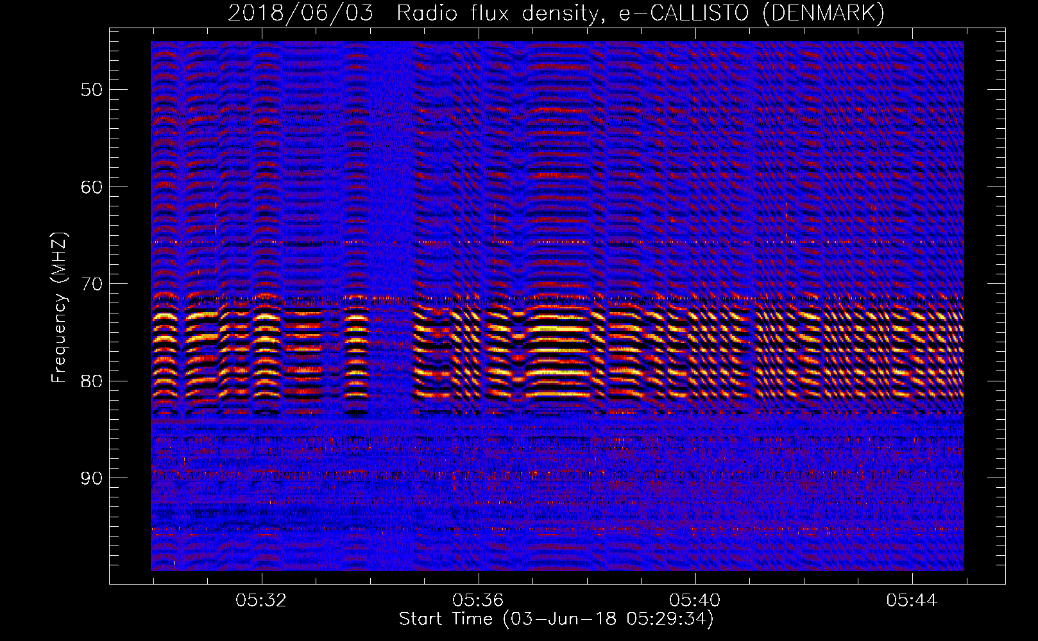Select the 90 frequency tick label
The image size is (1038, 641).
coord(91,478)
